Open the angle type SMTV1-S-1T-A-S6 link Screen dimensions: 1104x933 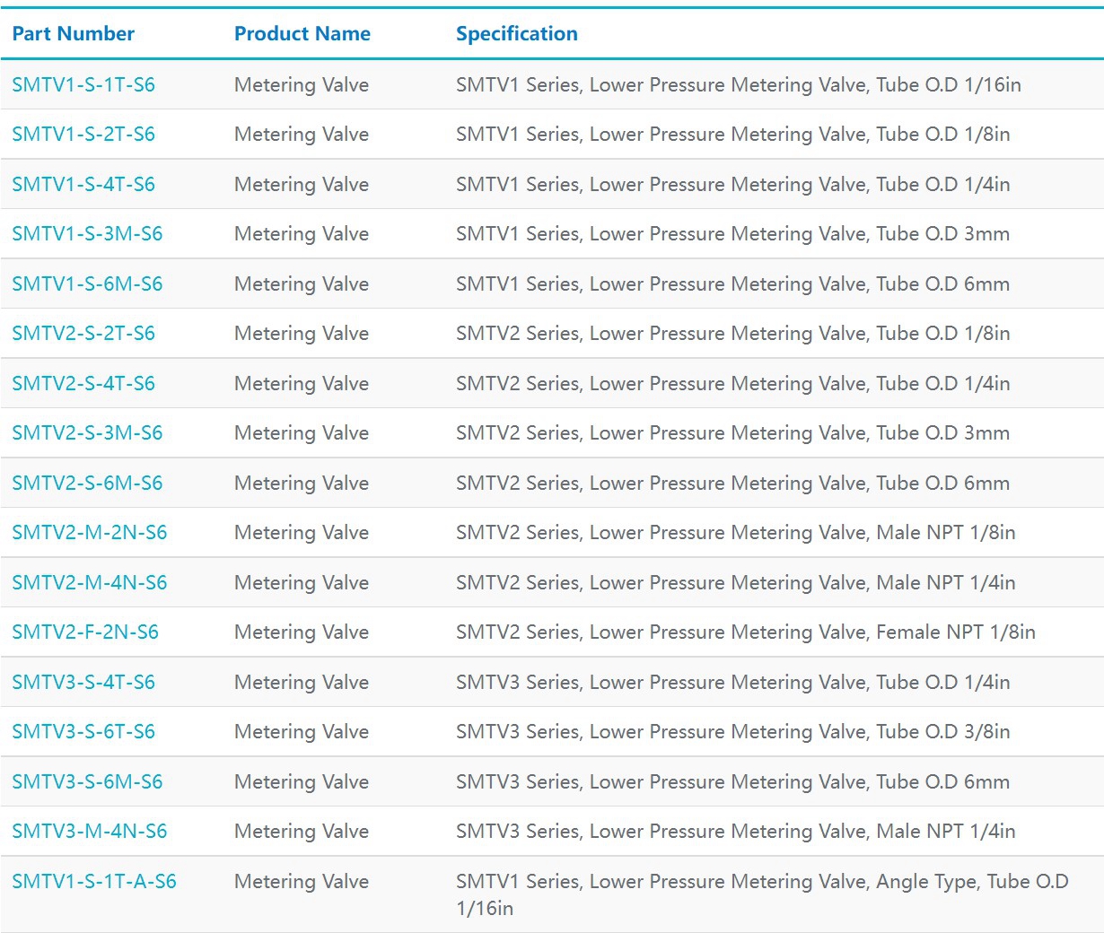point(94,882)
